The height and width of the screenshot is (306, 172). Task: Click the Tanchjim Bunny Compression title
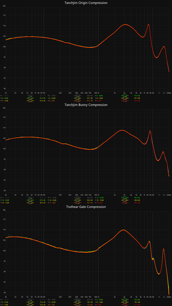[86, 105]
